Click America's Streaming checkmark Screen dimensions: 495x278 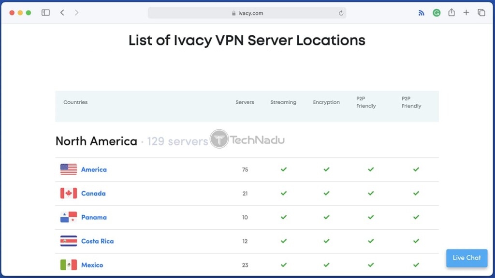(x=284, y=169)
